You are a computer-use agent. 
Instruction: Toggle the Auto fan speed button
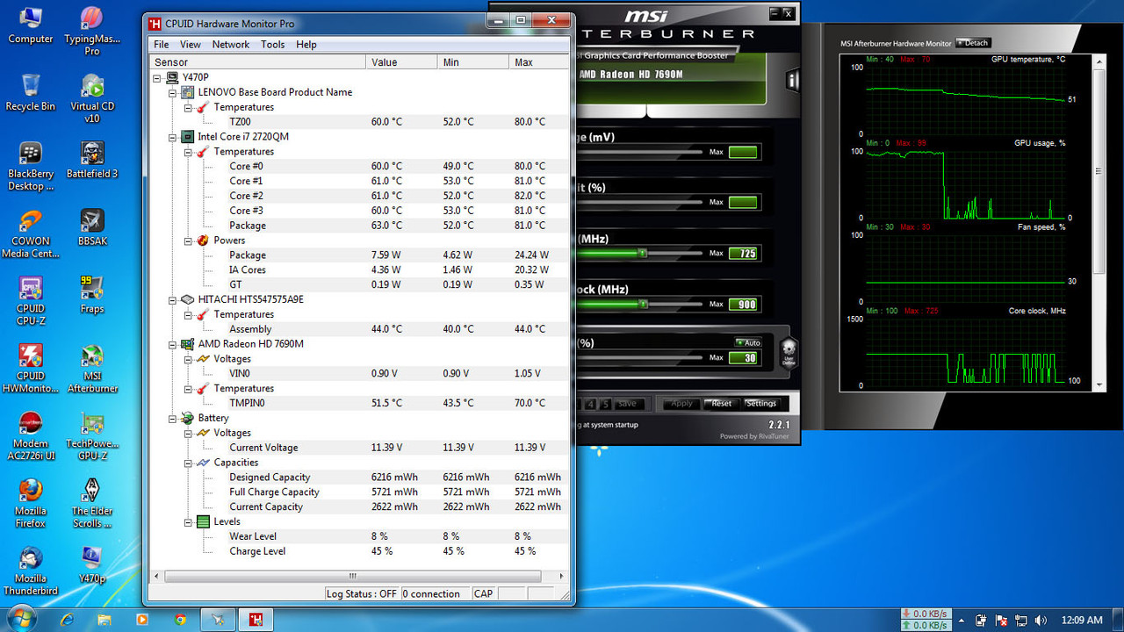tap(748, 342)
